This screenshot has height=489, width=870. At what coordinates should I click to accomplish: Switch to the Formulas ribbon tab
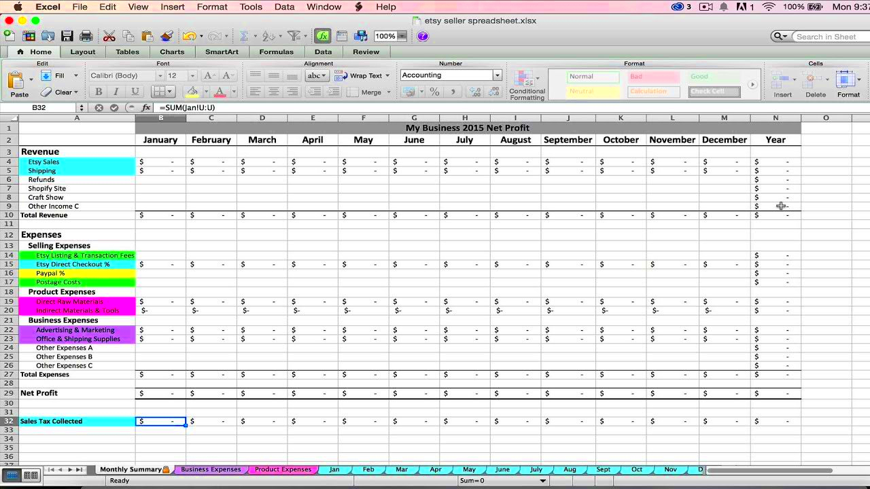277,52
